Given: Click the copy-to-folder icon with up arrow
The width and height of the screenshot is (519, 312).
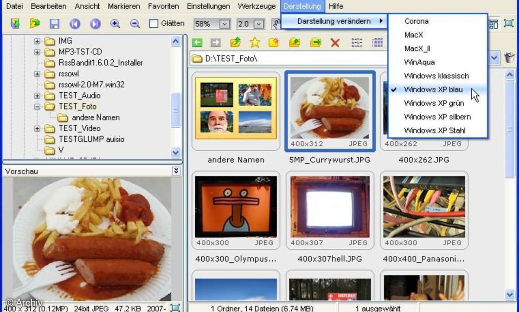Looking at the screenshot, I should tap(294, 42).
